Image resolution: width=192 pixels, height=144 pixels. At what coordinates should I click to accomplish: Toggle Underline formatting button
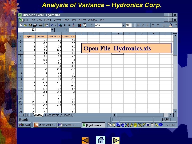pos(147,25)
